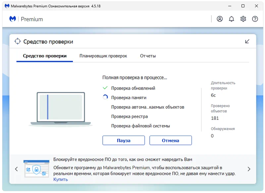Click the window title Malwarebytes Premium text
This screenshot has height=193, width=265.
tap(56, 6)
